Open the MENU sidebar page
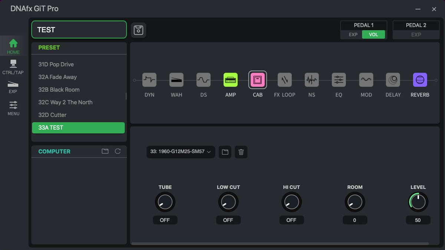The image size is (445, 250). click(x=13, y=108)
